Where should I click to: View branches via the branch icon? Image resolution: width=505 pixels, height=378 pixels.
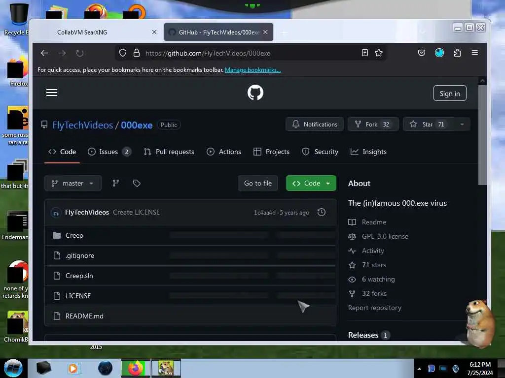[115, 183]
